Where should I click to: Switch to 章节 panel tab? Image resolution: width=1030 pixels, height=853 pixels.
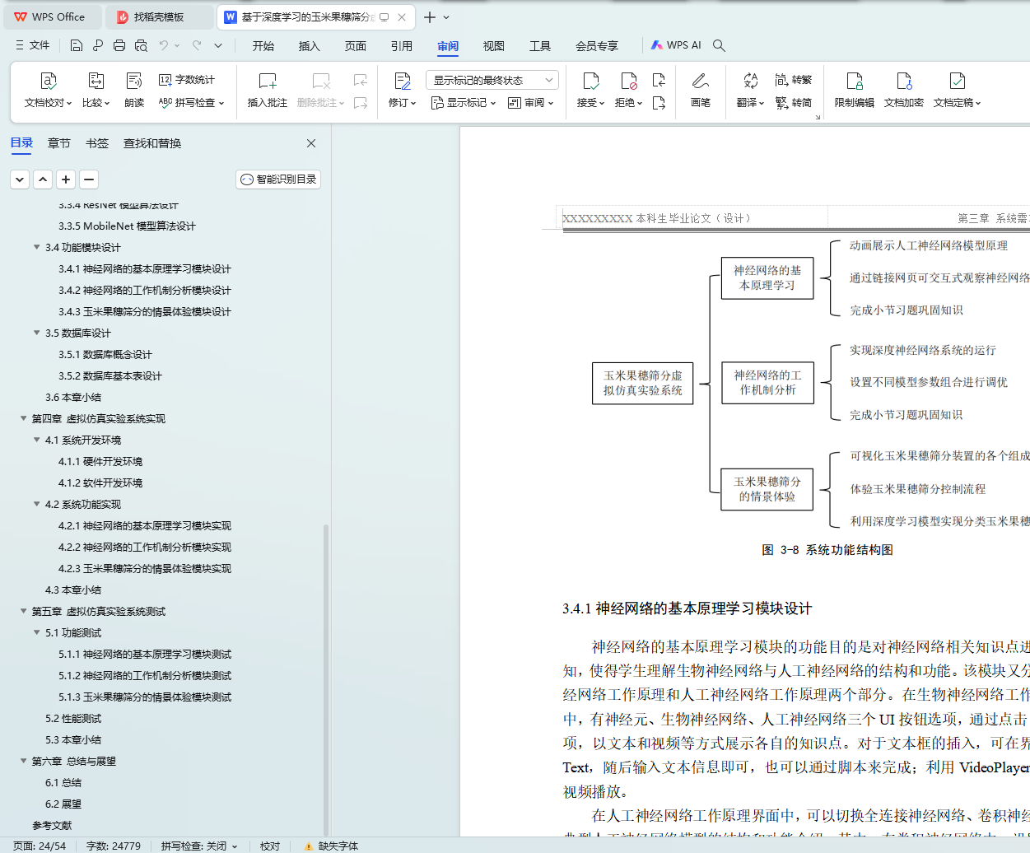[59, 143]
